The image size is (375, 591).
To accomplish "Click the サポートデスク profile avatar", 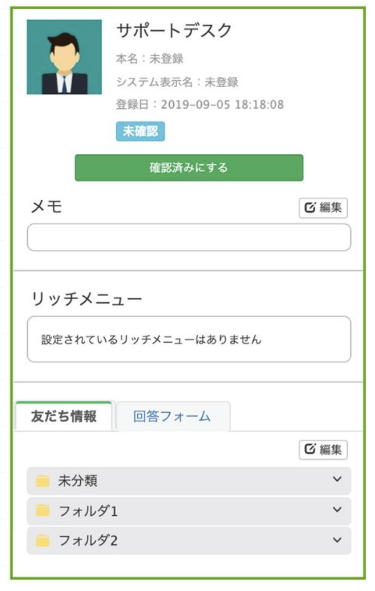I will click(x=64, y=57).
